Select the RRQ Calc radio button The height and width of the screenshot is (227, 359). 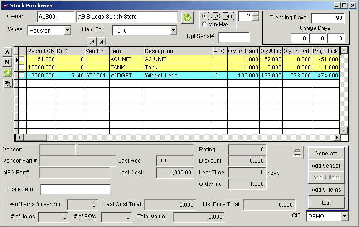(204, 16)
